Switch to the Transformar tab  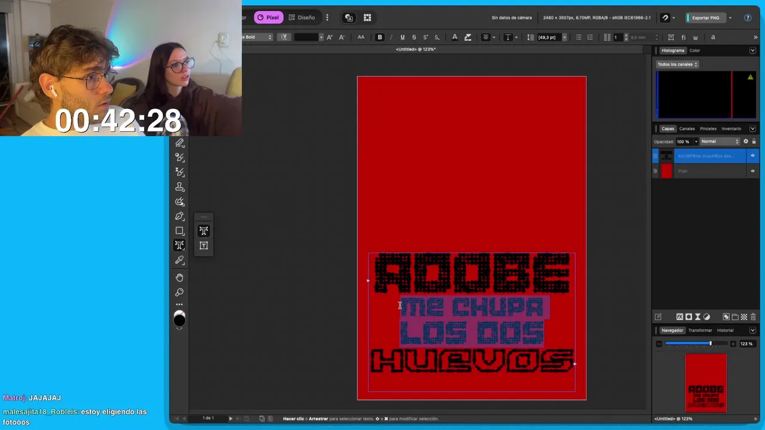coord(700,330)
